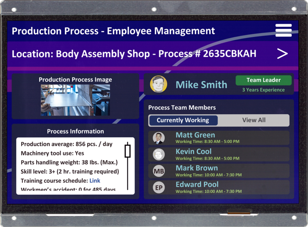Click the Team Leader badge
The height and width of the screenshot is (227, 308).
click(x=263, y=80)
